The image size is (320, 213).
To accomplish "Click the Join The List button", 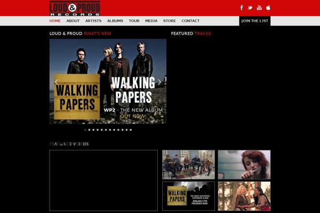I will 255,21.
